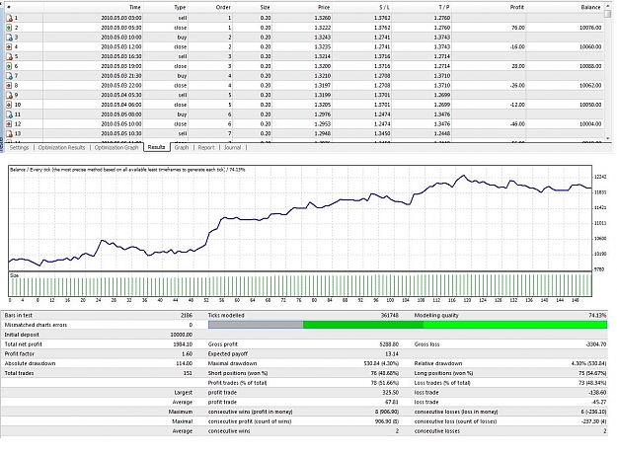Click the Largest loss trade value -138.60
Screen dimensions: 617x455
point(598,393)
